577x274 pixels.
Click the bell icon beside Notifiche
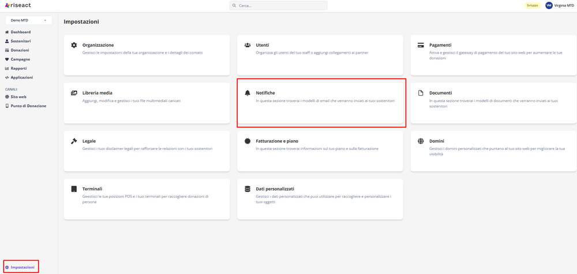248,93
